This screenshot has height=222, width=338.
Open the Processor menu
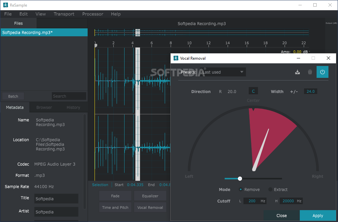[x=93, y=14]
